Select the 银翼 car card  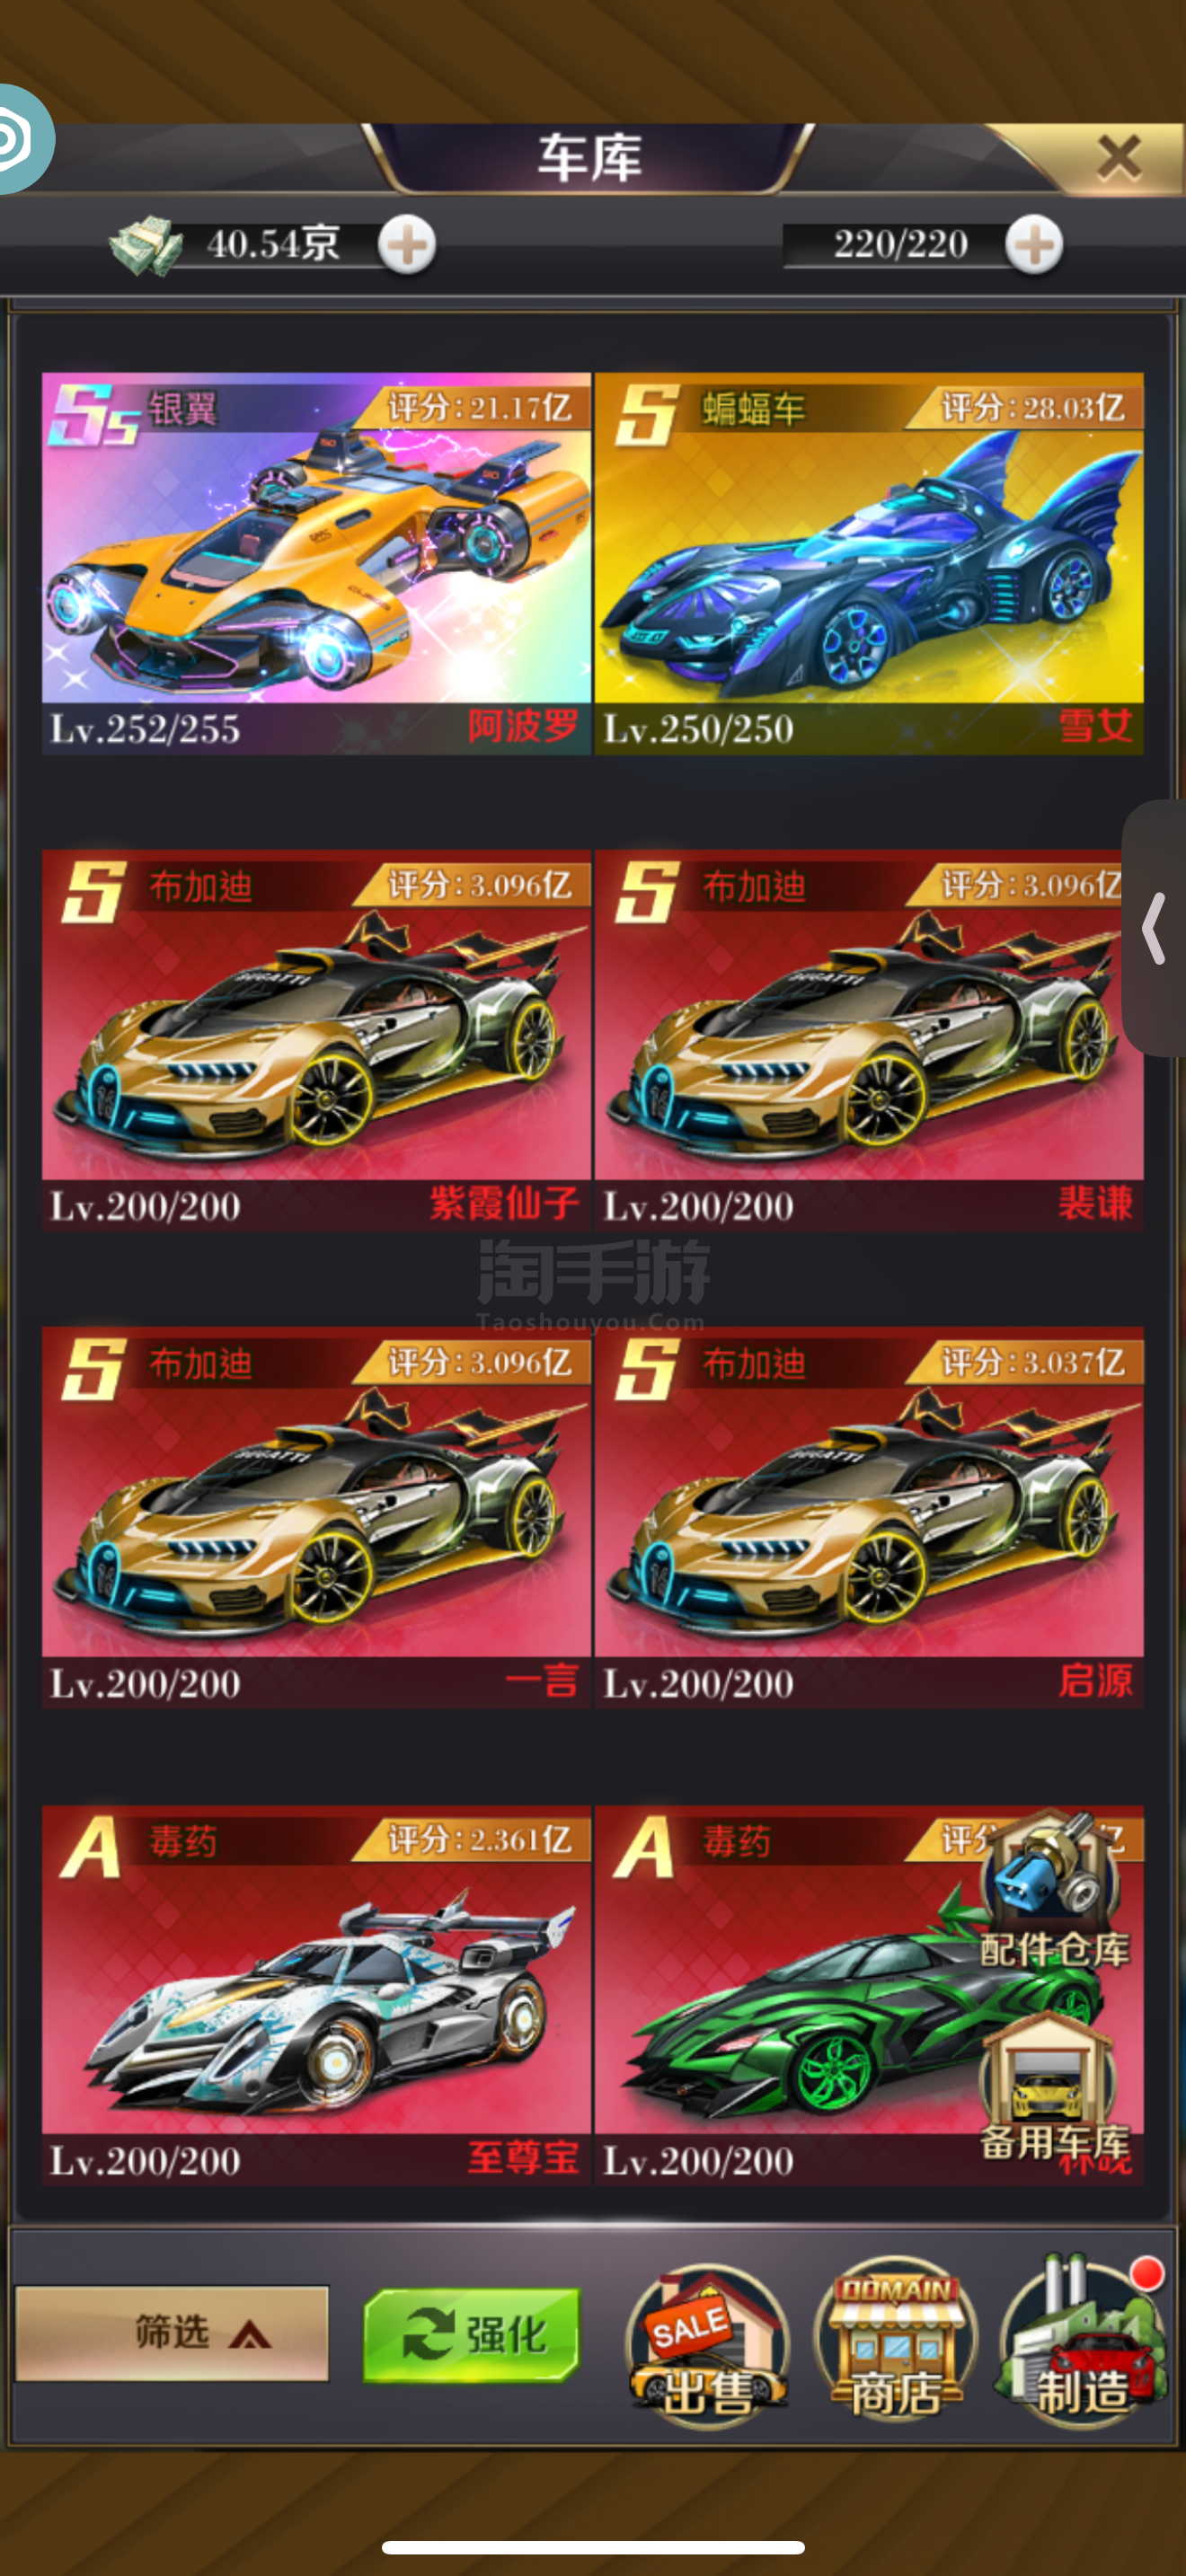tap(316, 563)
